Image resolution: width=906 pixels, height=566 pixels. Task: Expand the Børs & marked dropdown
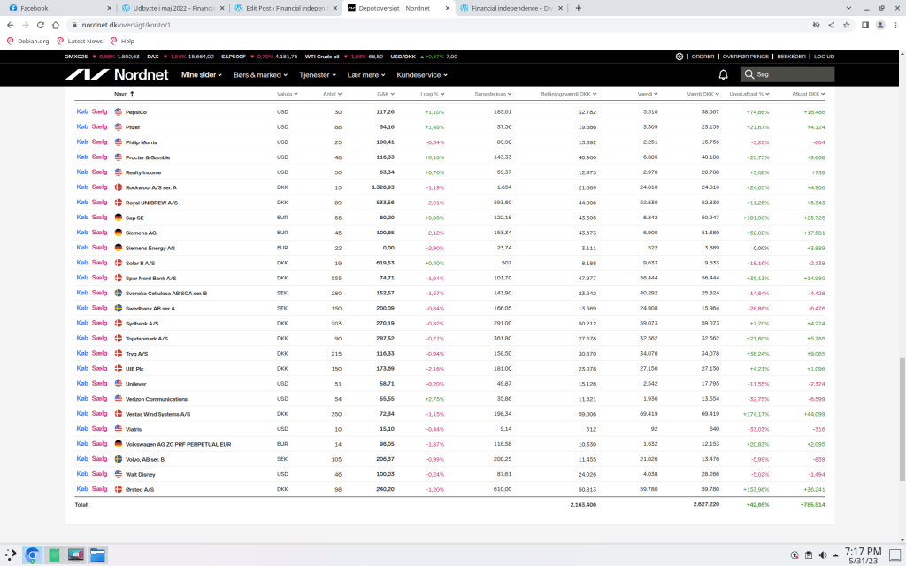(260, 75)
